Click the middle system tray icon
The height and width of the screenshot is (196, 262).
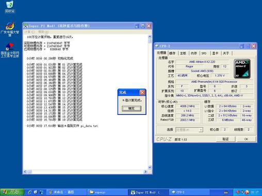point(242,192)
